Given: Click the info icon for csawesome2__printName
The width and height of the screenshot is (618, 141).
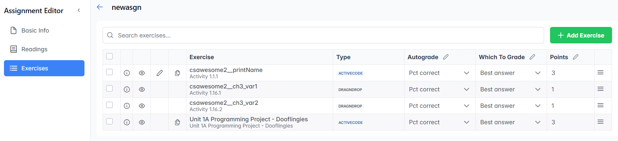Looking at the screenshot, I should click(127, 73).
